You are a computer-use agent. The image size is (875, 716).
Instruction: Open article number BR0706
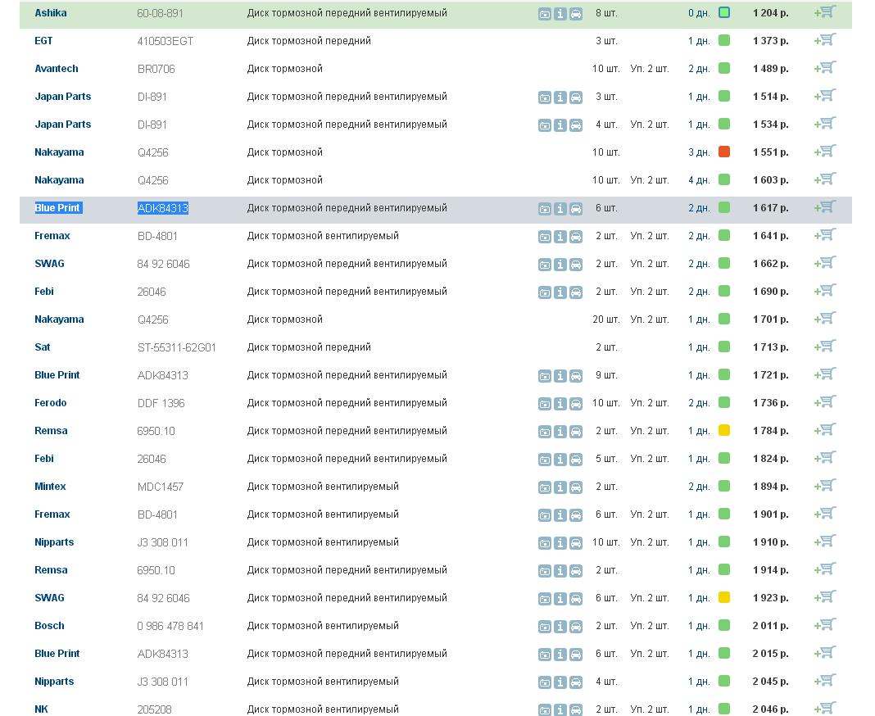[156, 70]
